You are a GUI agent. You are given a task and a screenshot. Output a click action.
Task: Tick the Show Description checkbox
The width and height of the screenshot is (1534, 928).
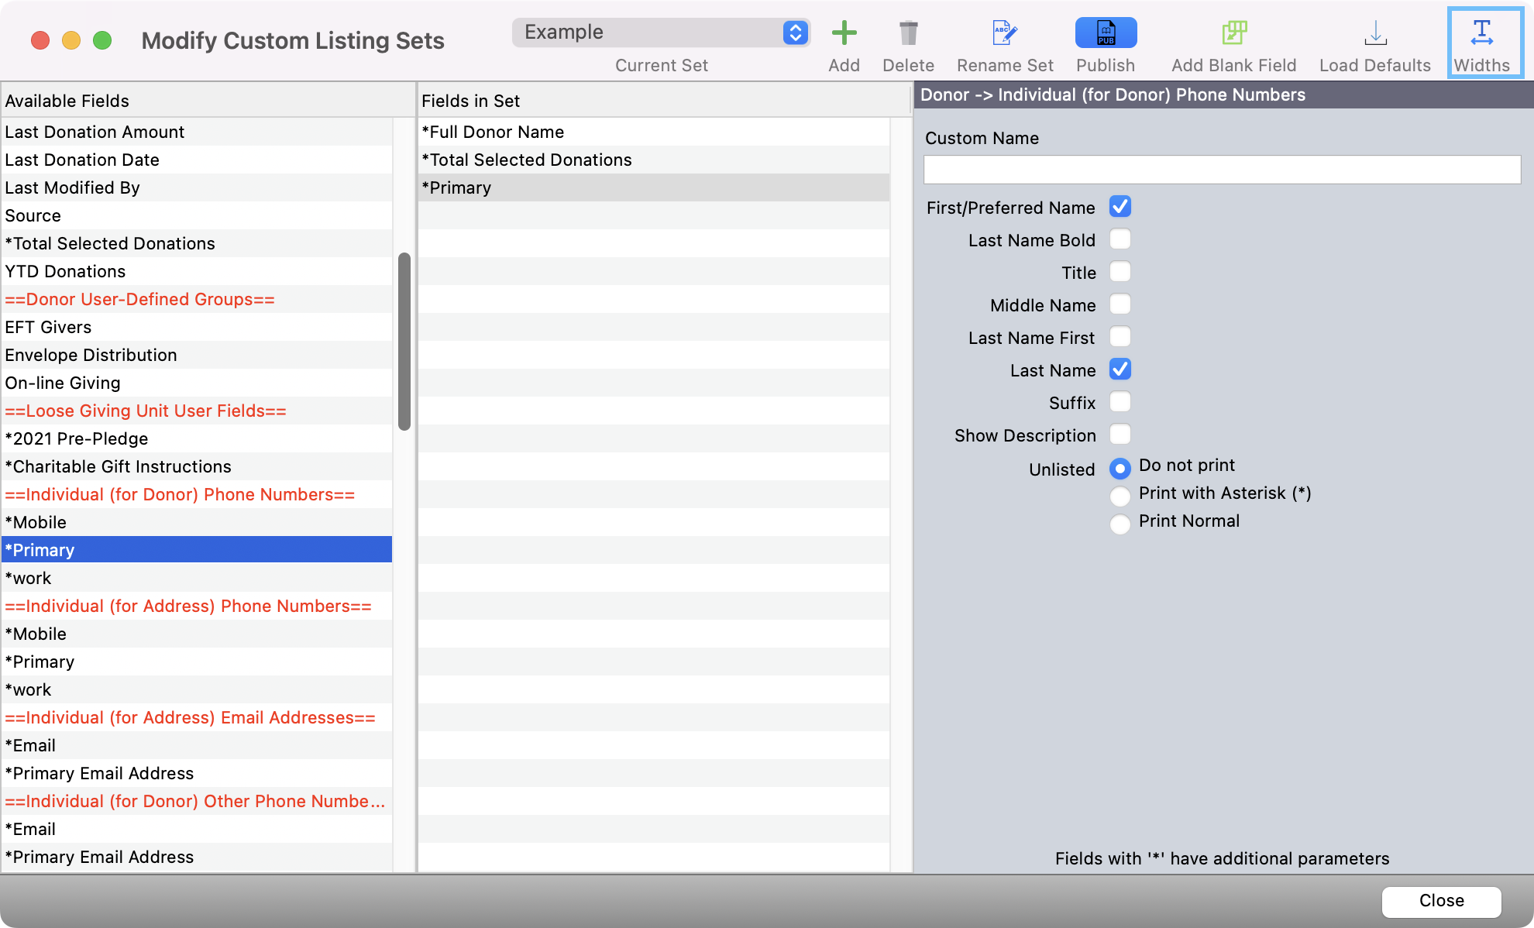pos(1120,435)
